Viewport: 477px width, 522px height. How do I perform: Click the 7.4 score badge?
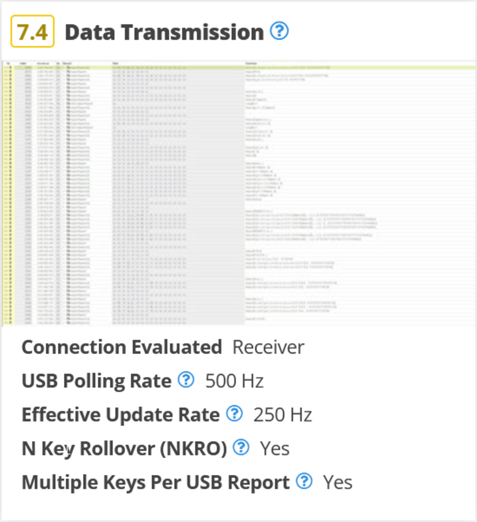(x=32, y=31)
